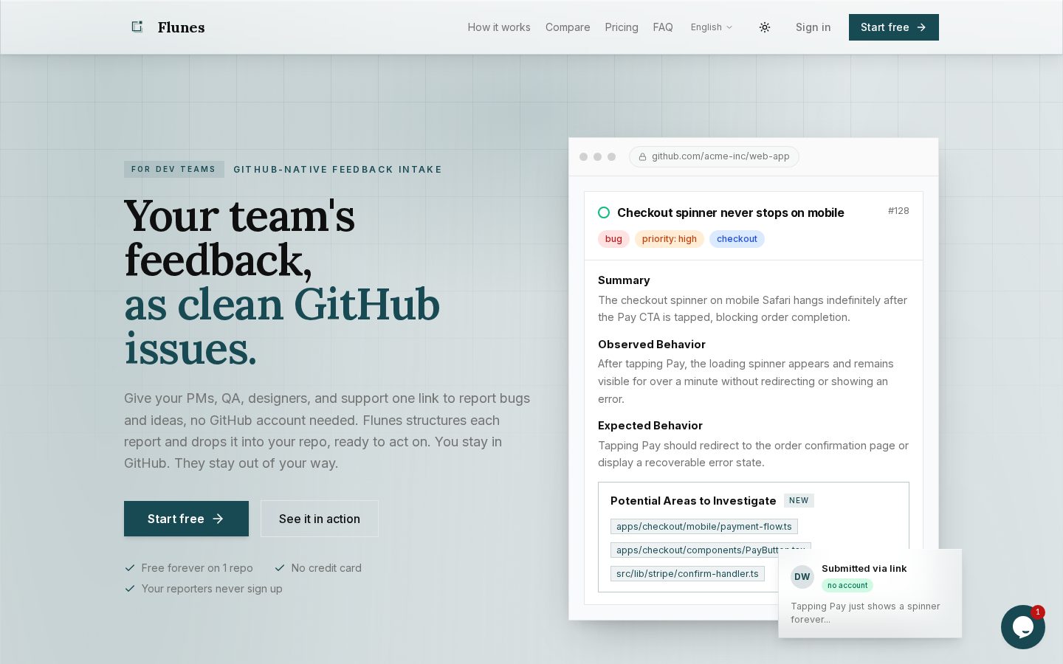Image resolution: width=1063 pixels, height=664 pixels.
Task: Click the checkout label
Action: pos(737,239)
